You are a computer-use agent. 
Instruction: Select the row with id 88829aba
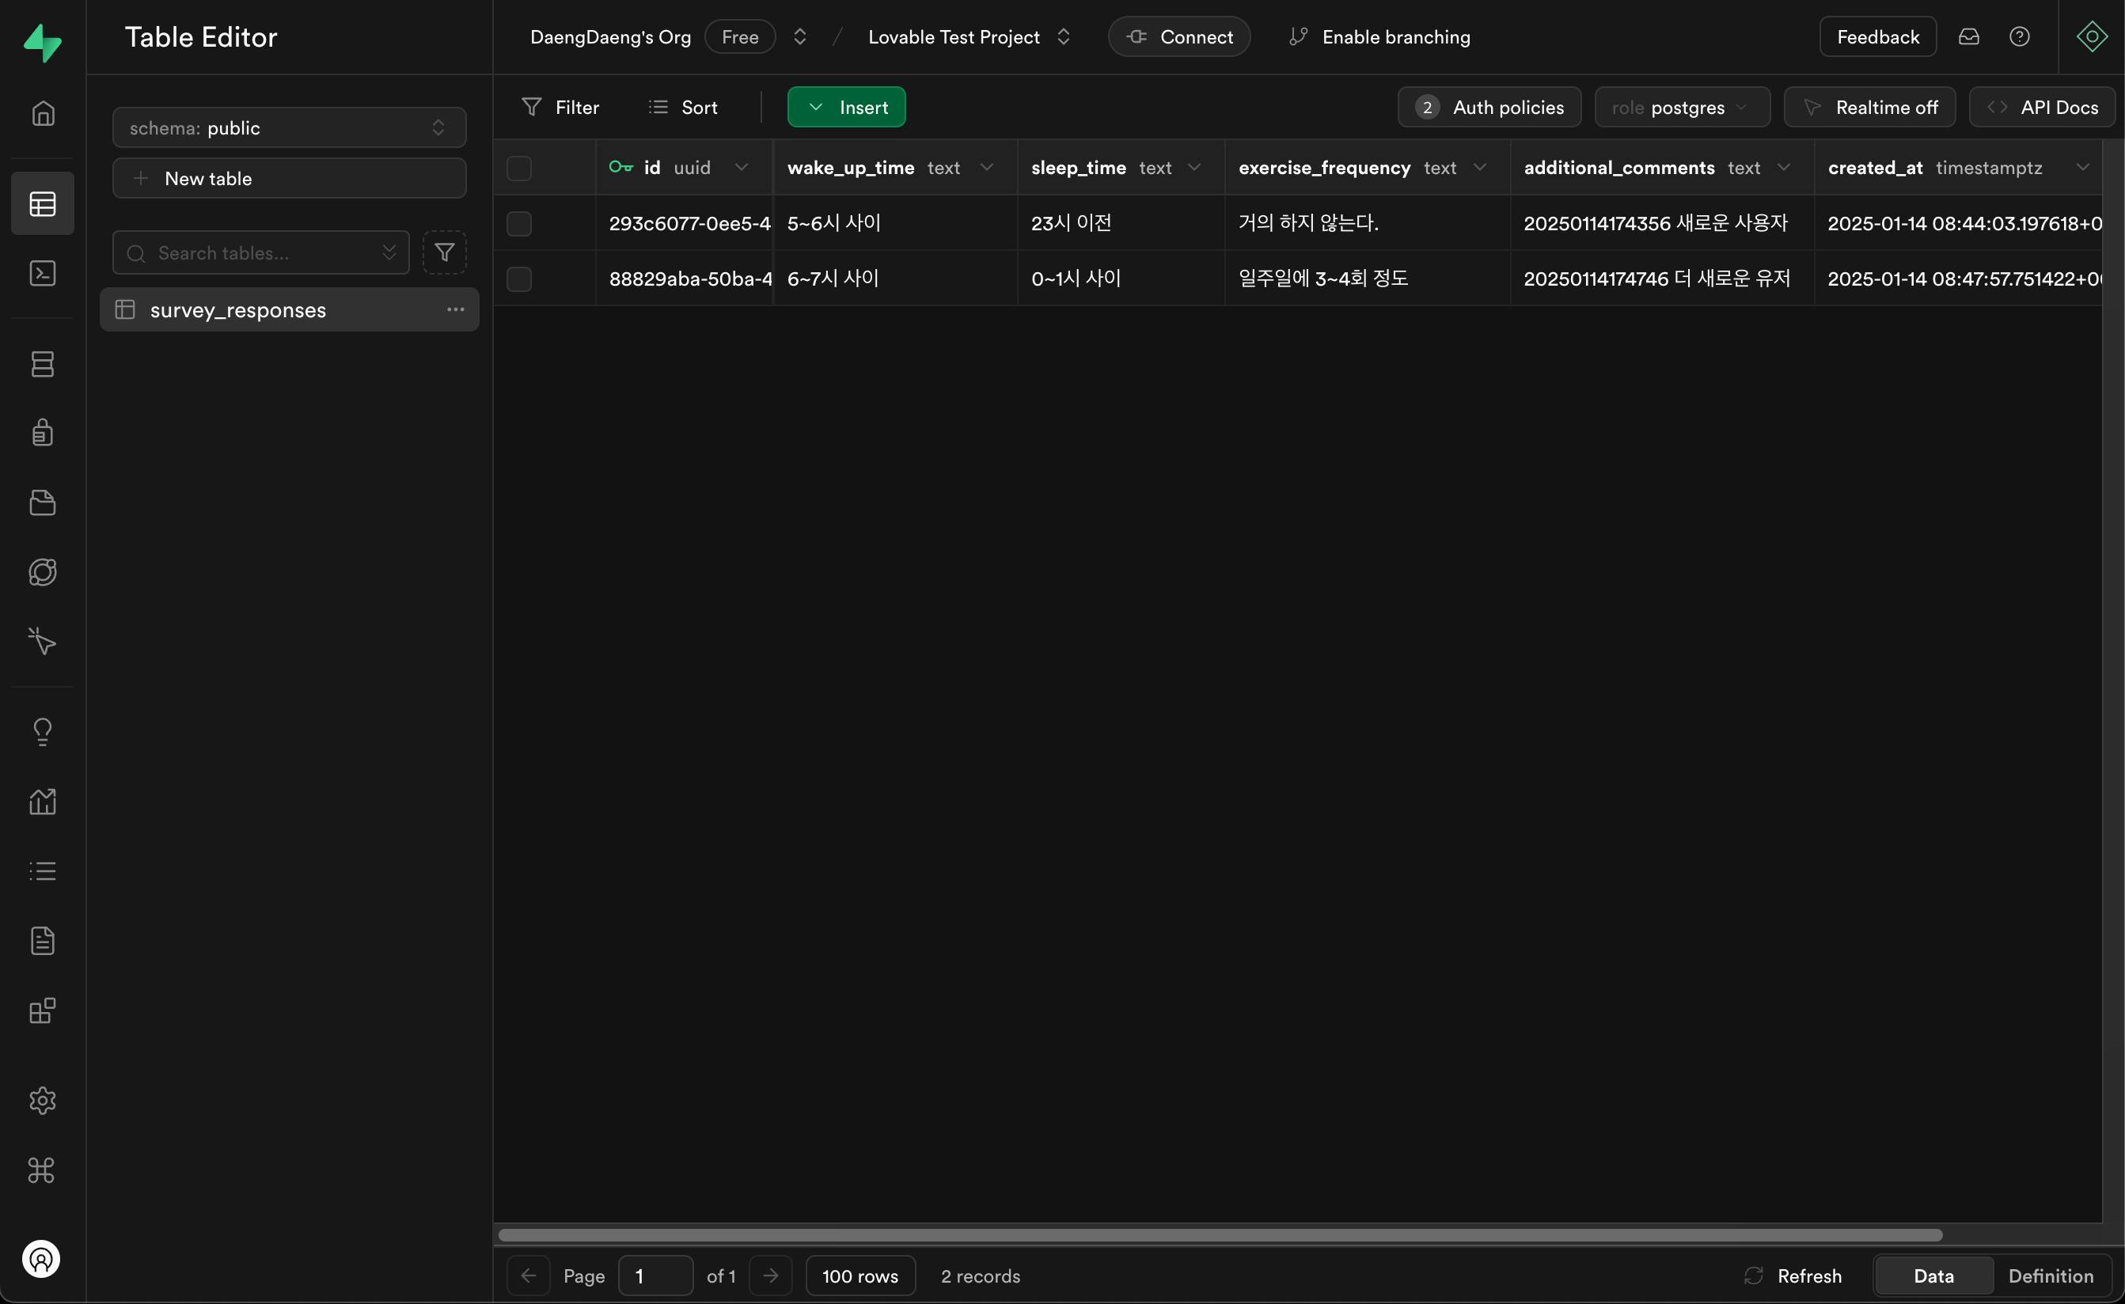point(519,279)
